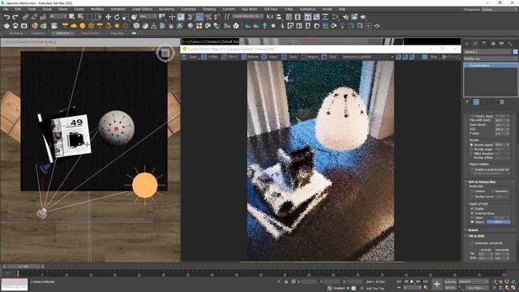
Task: Toggle the Angle Snap icon
Action: point(199,16)
